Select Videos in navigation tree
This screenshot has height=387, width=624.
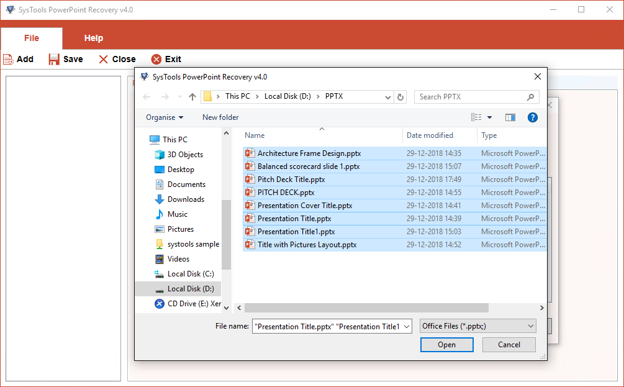[x=178, y=259]
